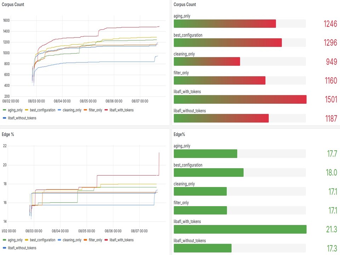Select the 1187 libafl_without_tokens value
The image size is (340, 255).
coord(331,119)
